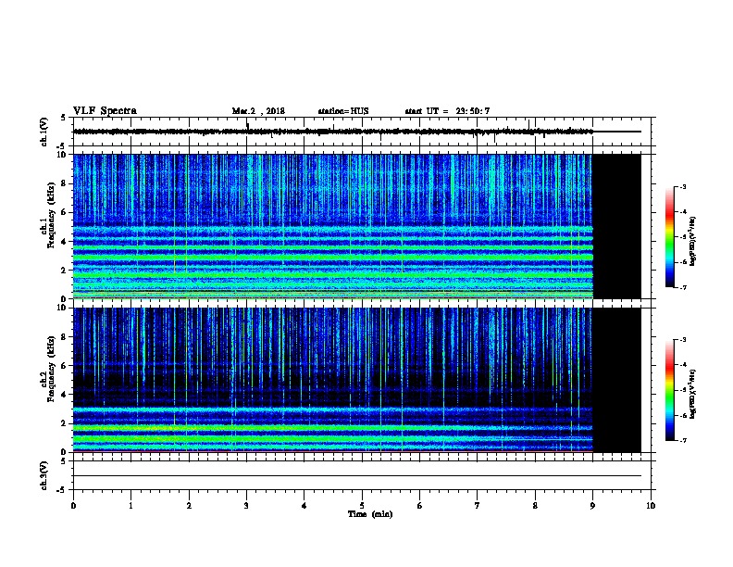Click the date text "Mar.2 , 2018"

(258, 111)
